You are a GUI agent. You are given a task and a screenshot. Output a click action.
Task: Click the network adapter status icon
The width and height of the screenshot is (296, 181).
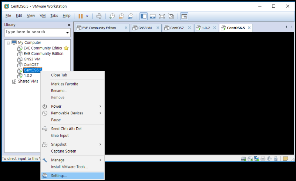click(256, 159)
